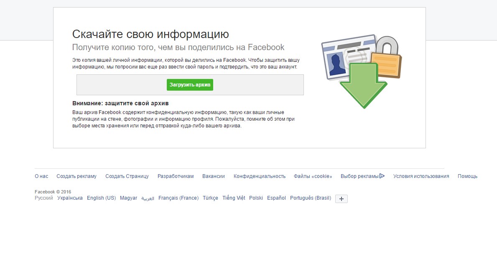Switch language to Español
Screen dimensions: 497x259
pyautogui.click(x=276, y=198)
